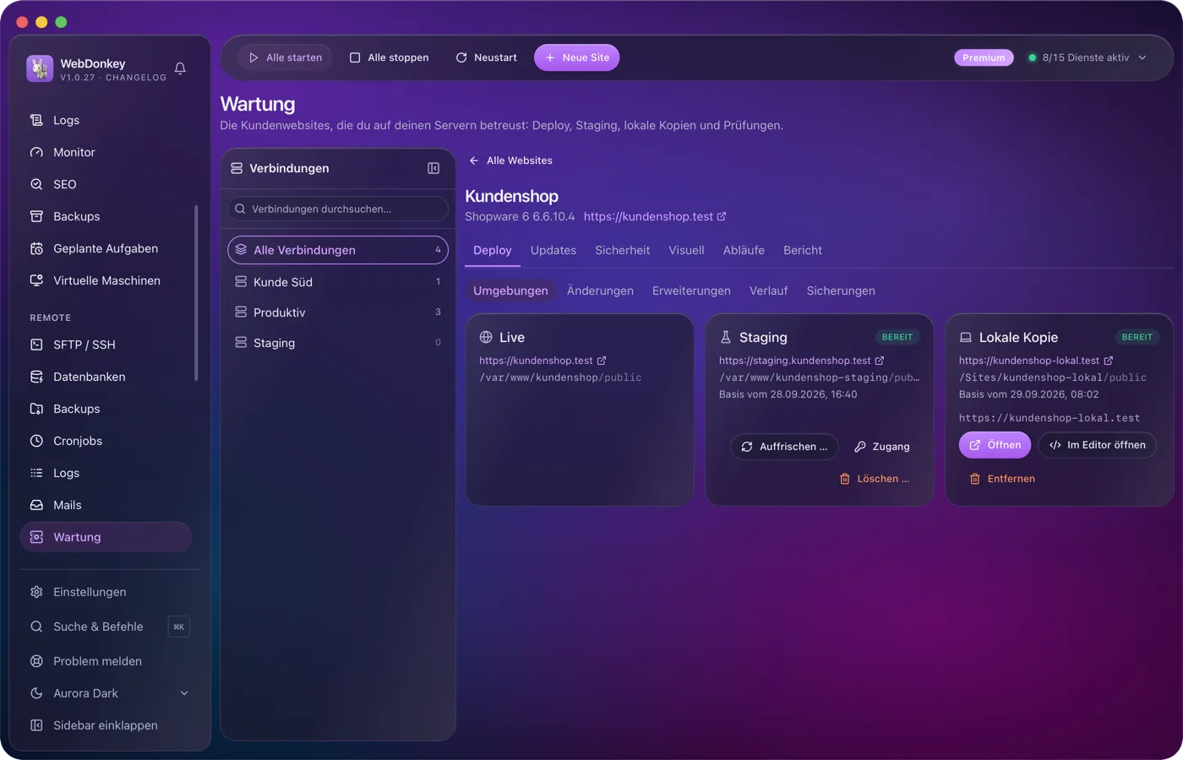Open the Virtuelle Maschinen sidebar icon
The width and height of the screenshot is (1183, 760).
(36, 280)
